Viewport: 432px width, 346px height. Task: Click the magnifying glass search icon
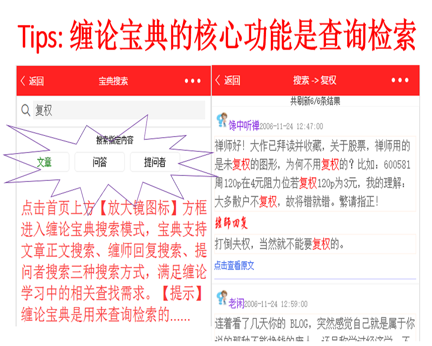tap(26, 111)
